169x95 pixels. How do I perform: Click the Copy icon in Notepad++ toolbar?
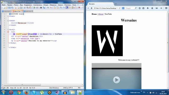pos(27,8)
